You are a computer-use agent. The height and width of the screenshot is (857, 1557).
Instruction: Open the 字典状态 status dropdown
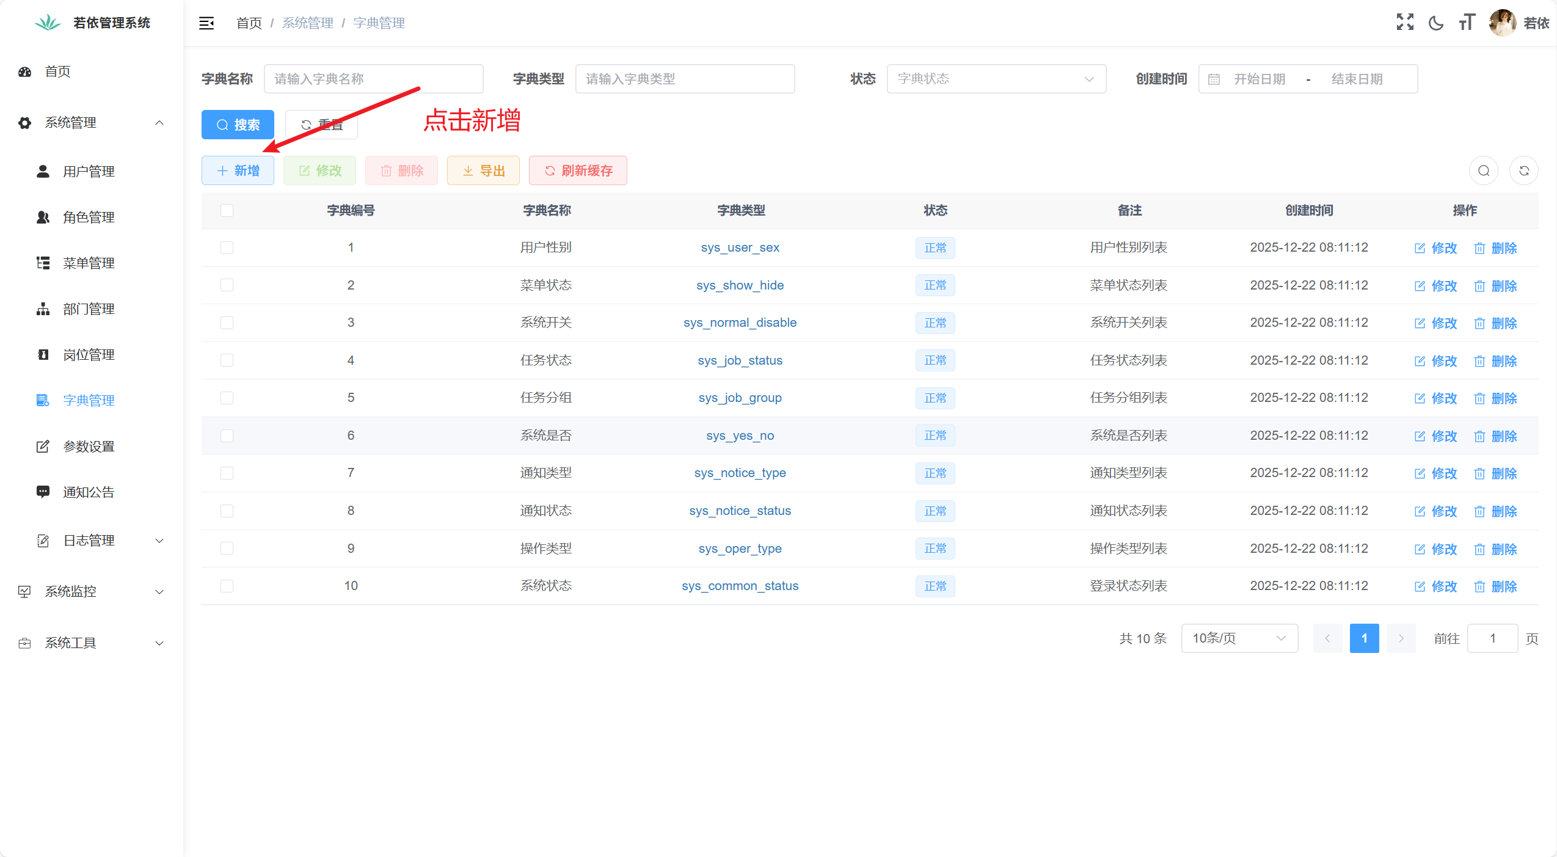[996, 79]
